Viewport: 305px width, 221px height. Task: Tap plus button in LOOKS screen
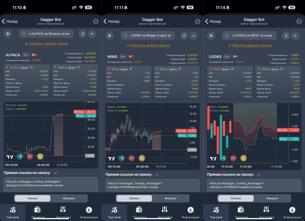295,36
